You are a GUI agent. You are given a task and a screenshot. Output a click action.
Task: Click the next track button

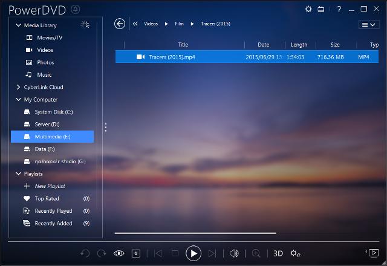click(x=212, y=253)
